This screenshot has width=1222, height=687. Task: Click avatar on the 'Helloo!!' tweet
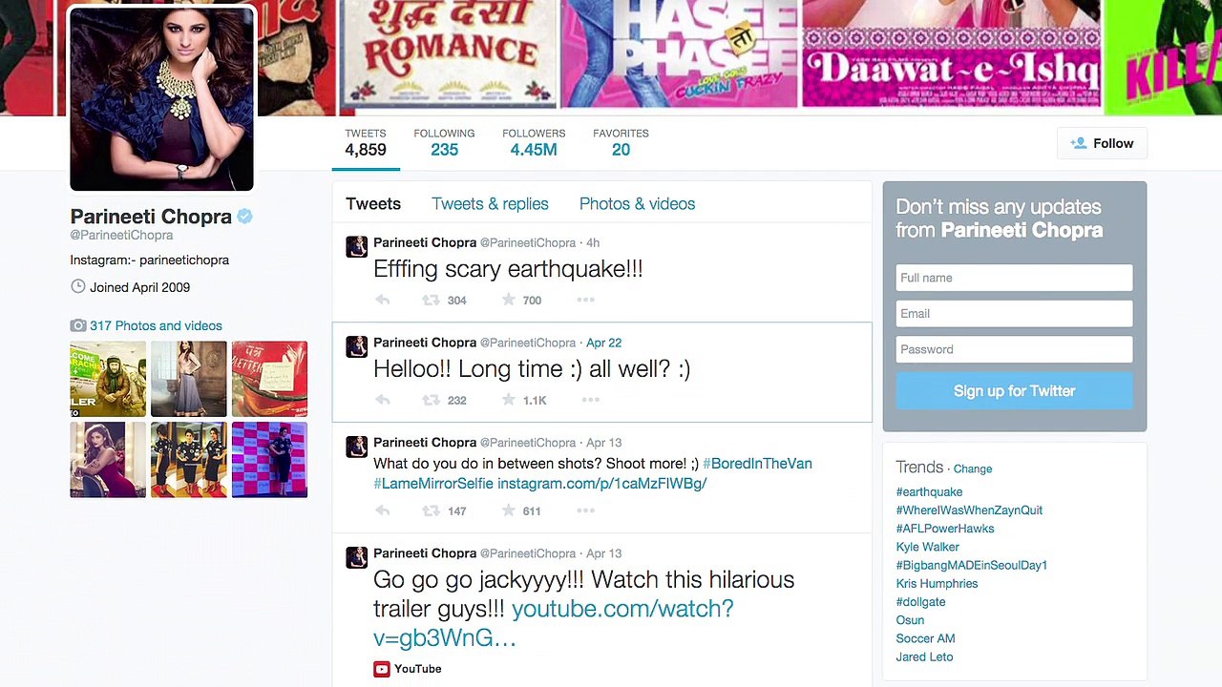pyautogui.click(x=356, y=346)
